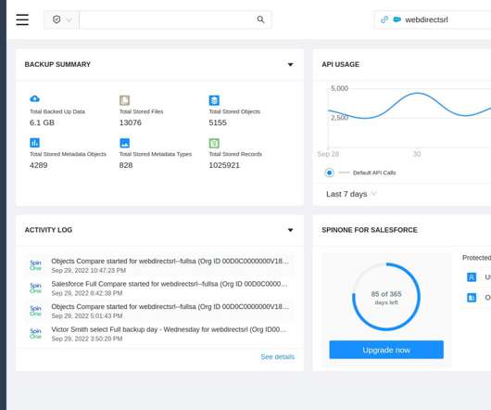
Task: Click the 85 of 365 days progress ring
Action: (386, 297)
